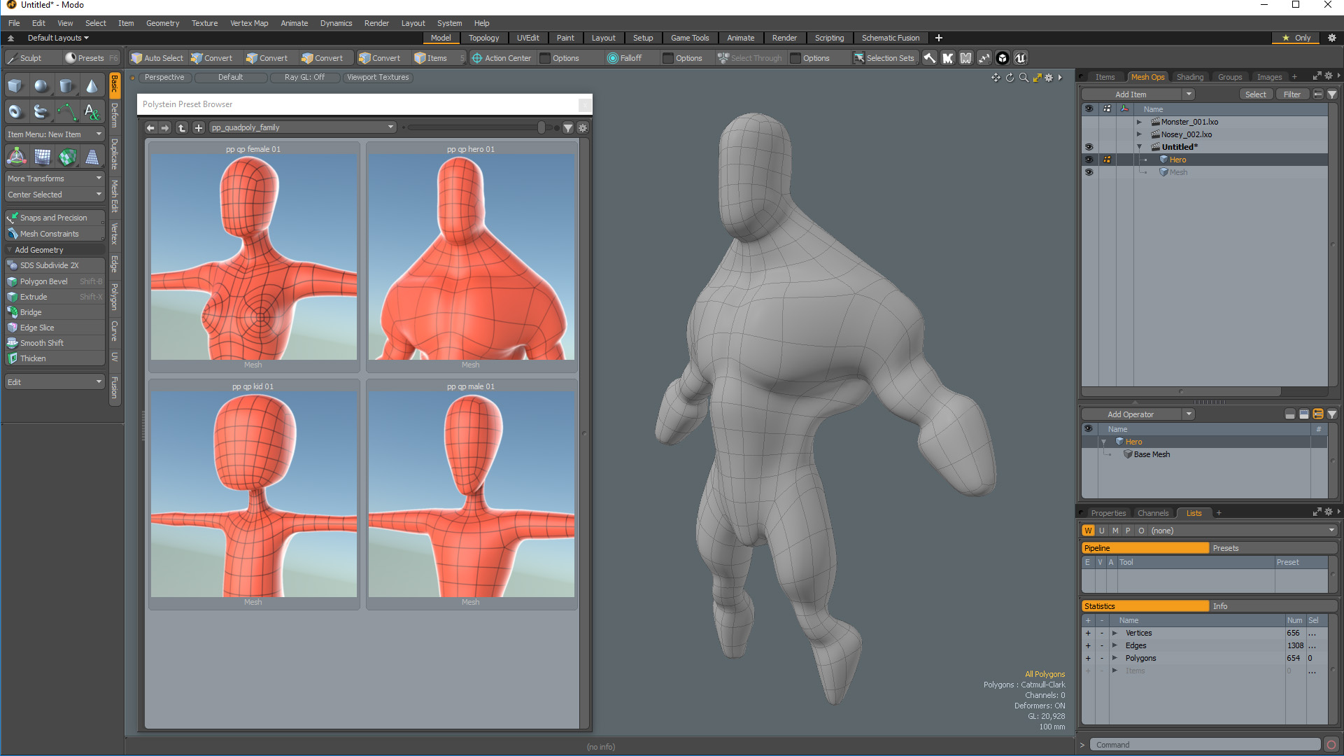1344x756 pixels.
Task: Click the Unreal Engine icon in toolbar
Action: 1020,58
